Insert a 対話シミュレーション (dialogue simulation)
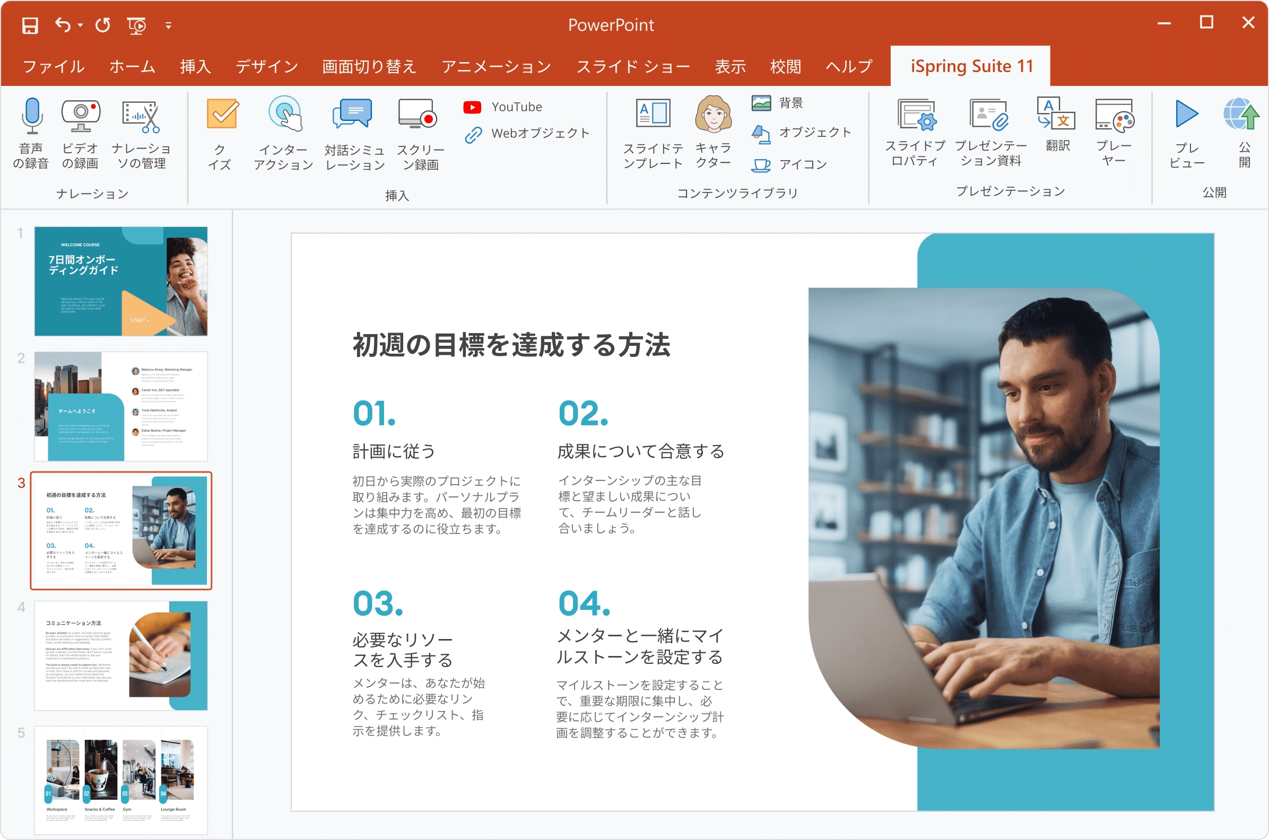This screenshot has height=840, width=1269. tap(354, 134)
